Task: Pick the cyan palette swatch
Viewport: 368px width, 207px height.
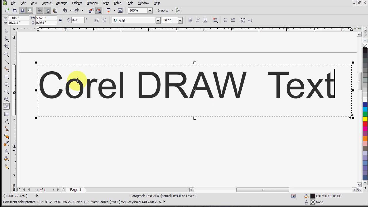Action: point(365,109)
